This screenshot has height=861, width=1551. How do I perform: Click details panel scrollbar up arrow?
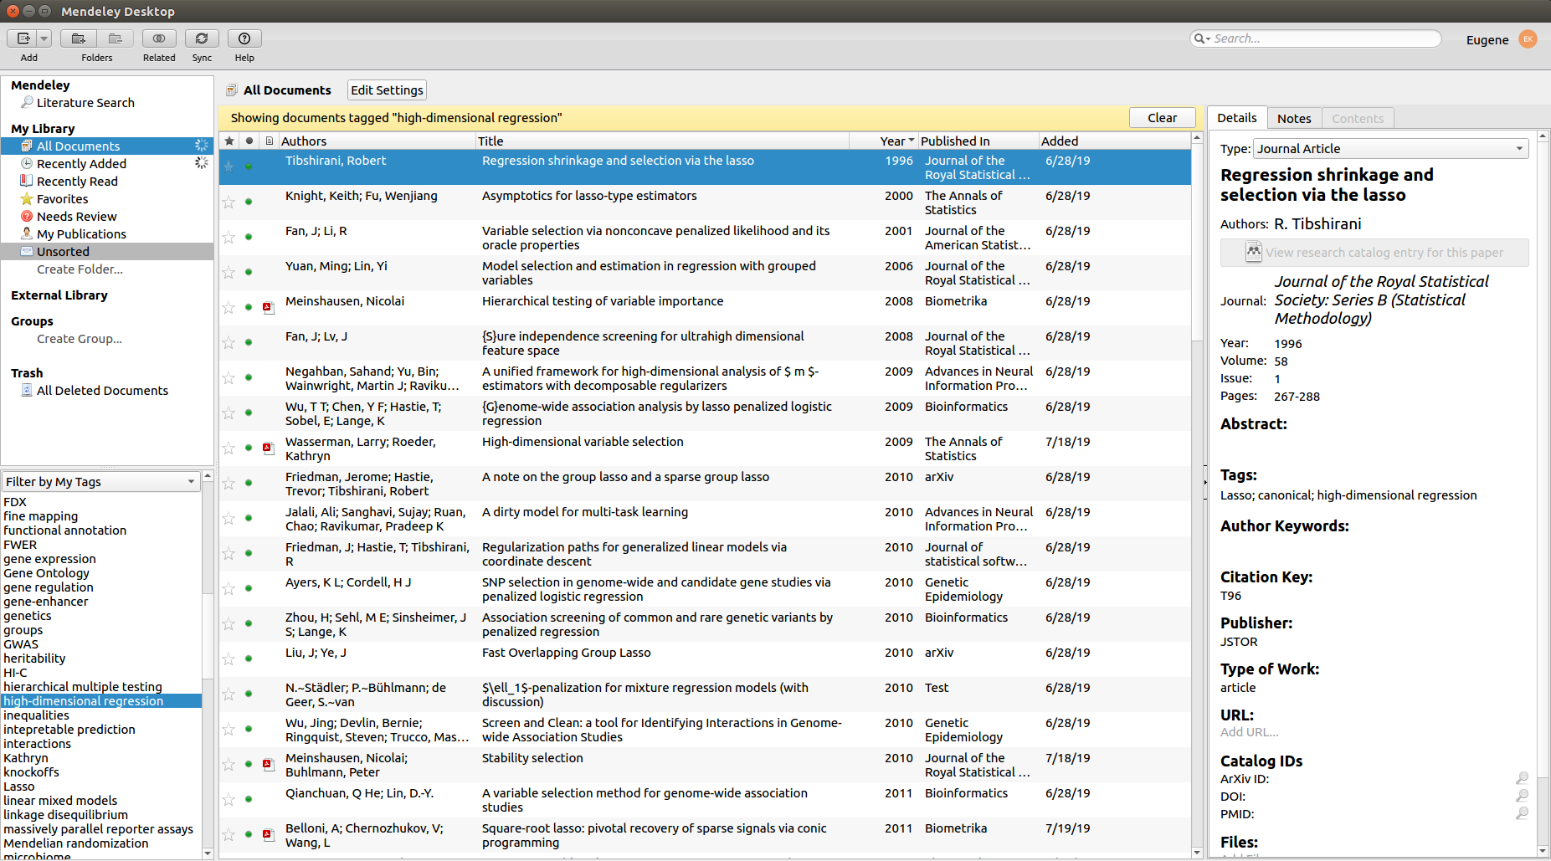(x=1543, y=136)
